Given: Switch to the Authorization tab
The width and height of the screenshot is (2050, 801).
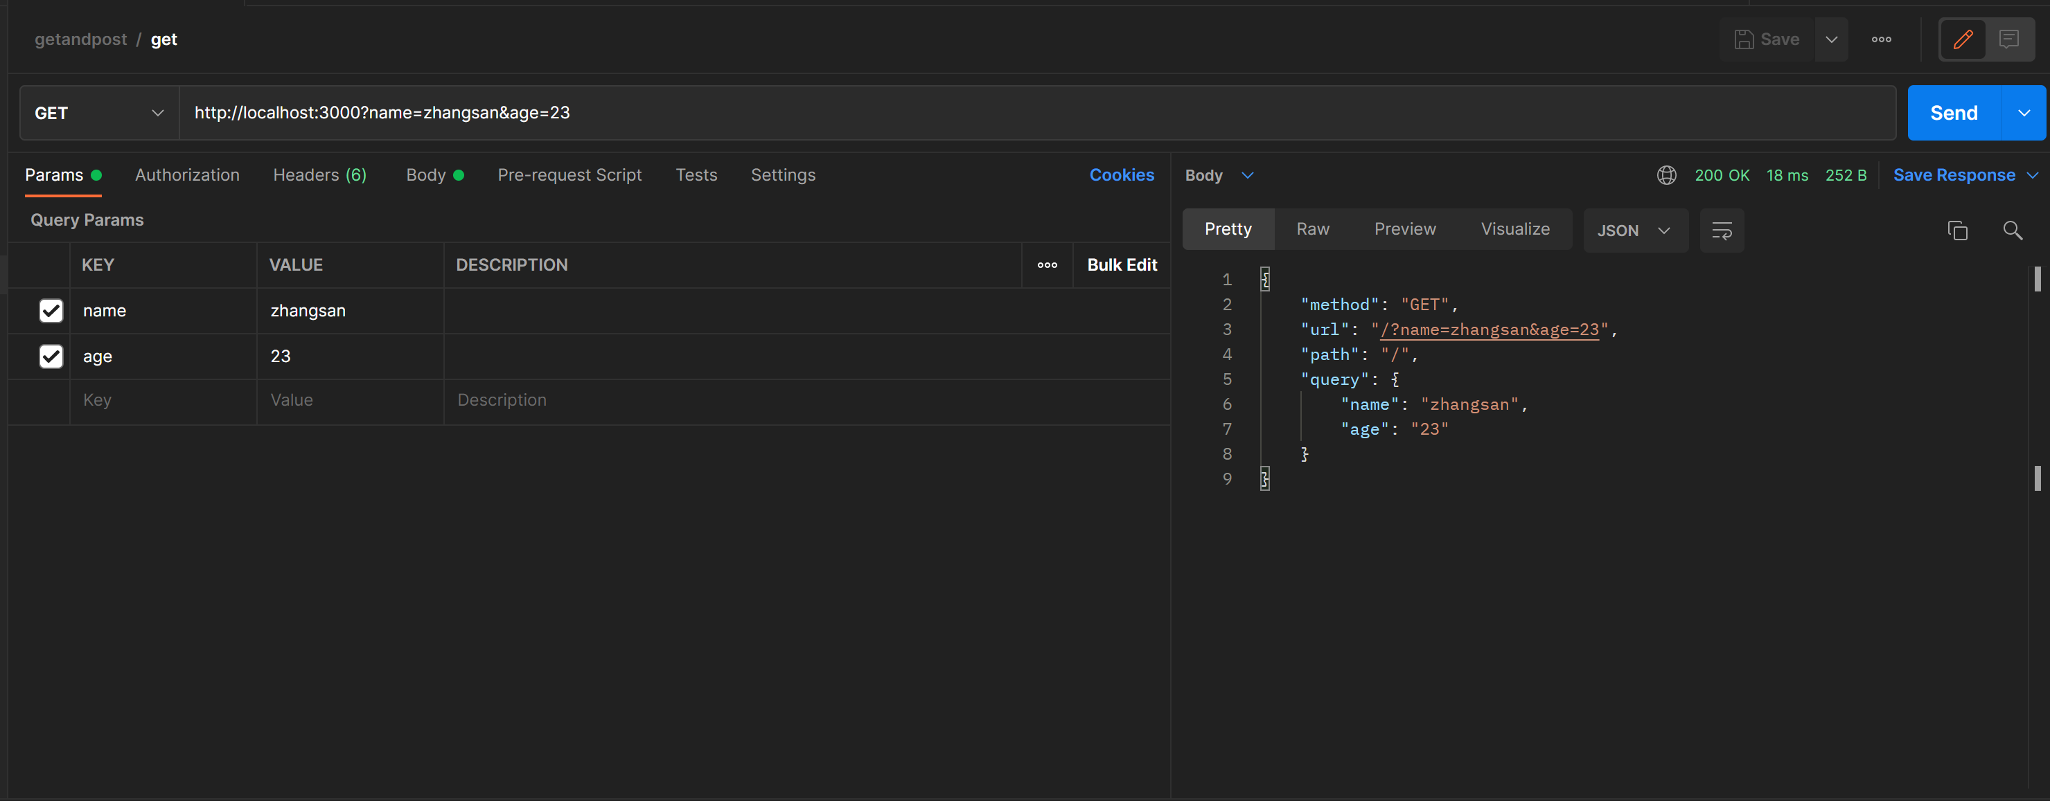Looking at the screenshot, I should coord(187,175).
